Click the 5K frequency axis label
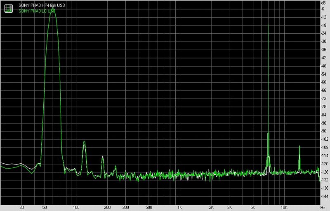 (x=253, y=207)
